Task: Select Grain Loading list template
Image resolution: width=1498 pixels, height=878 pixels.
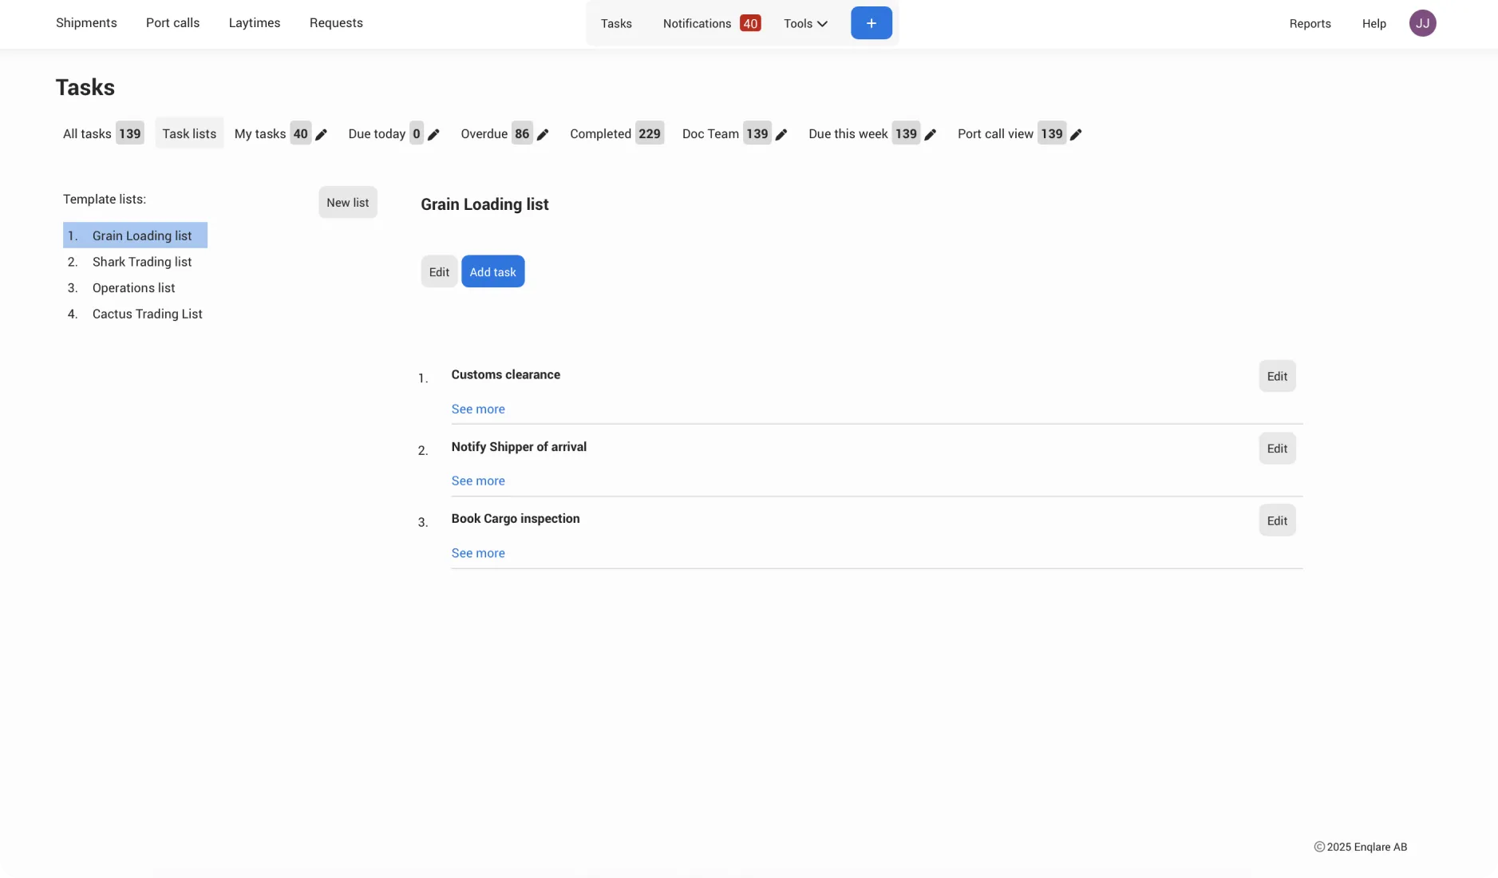Action: coord(135,235)
